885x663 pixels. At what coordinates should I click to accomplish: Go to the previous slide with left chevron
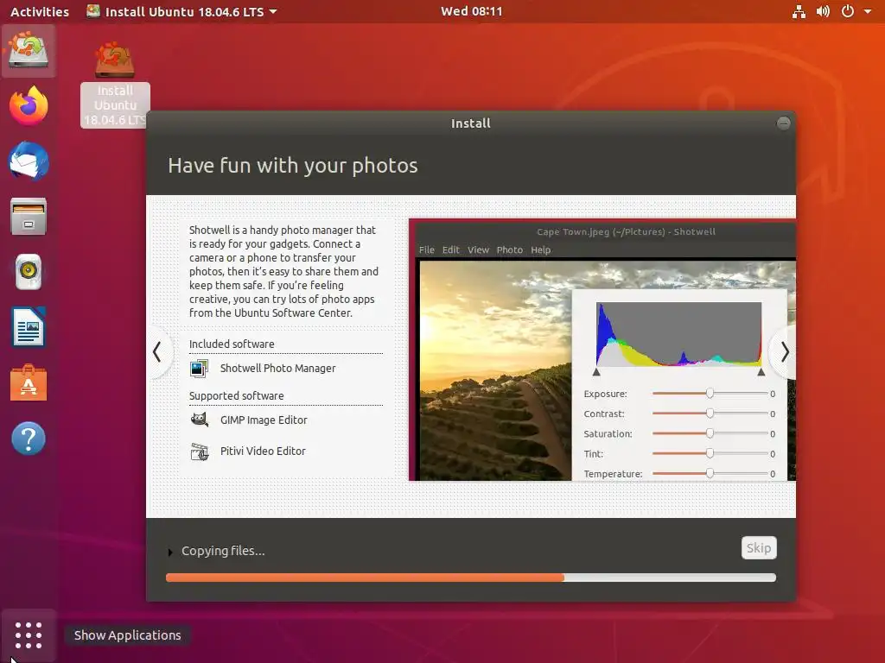click(x=157, y=352)
